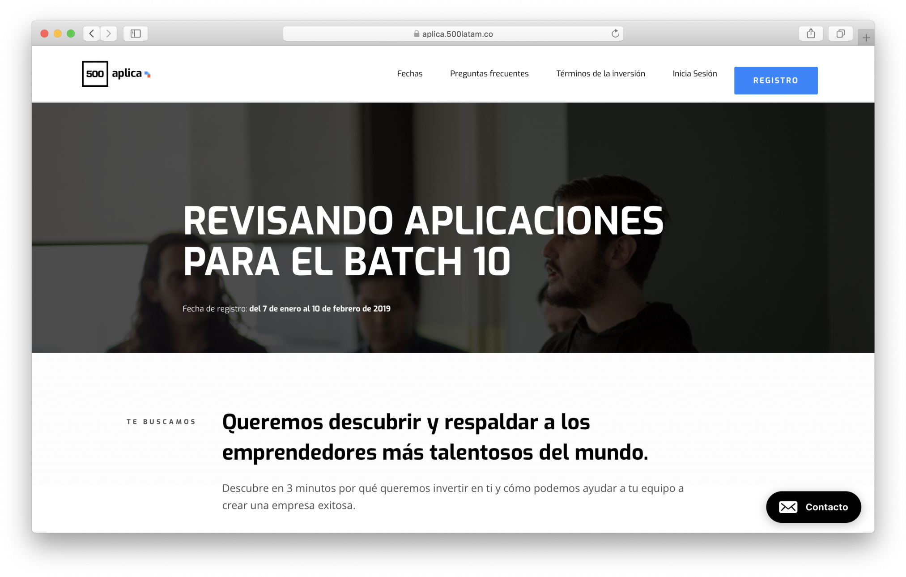906x577 pixels.
Task: Maximize the window with the green button
Action: point(71,34)
